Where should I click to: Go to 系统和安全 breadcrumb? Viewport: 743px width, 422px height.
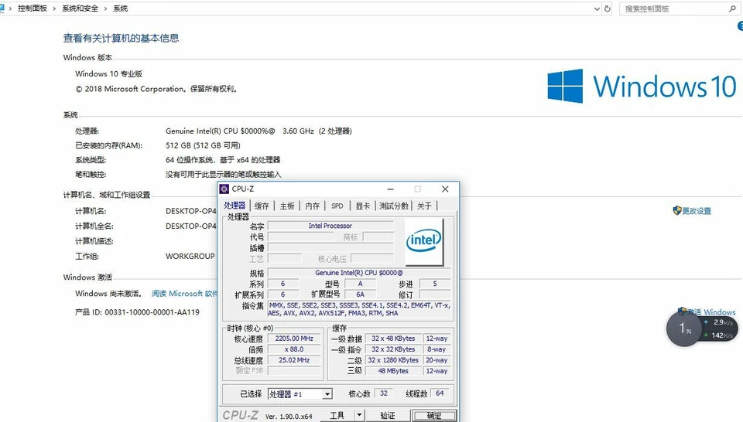pos(80,9)
